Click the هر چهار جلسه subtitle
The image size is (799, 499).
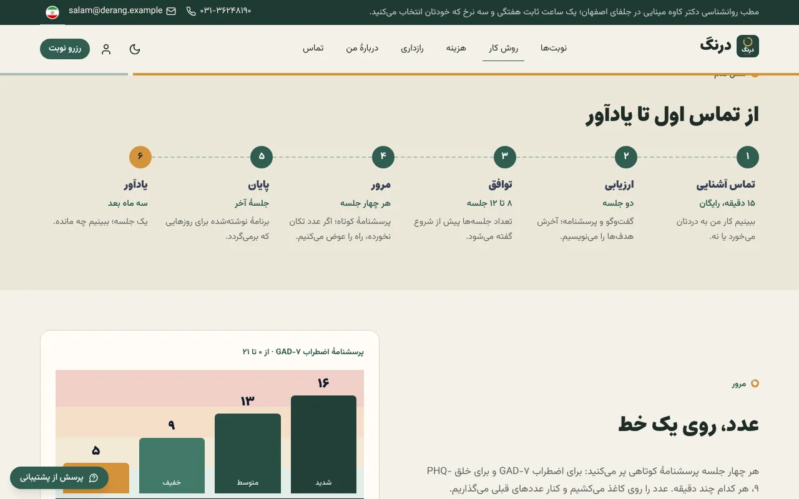pyautogui.click(x=365, y=203)
